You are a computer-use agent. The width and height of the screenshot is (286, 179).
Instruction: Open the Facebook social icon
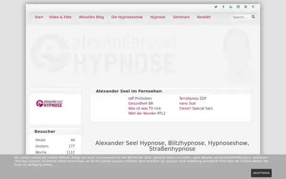(223, 7)
